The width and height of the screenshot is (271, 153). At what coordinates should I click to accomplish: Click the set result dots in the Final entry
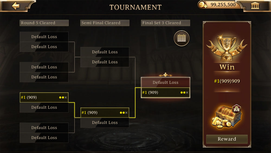tap(184, 92)
